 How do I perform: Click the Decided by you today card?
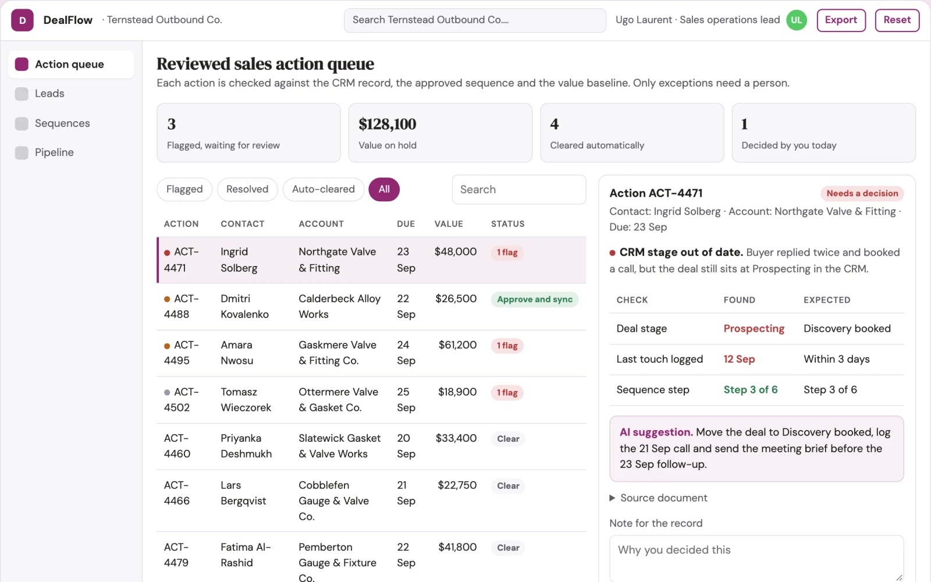click(x=824, y=133)
